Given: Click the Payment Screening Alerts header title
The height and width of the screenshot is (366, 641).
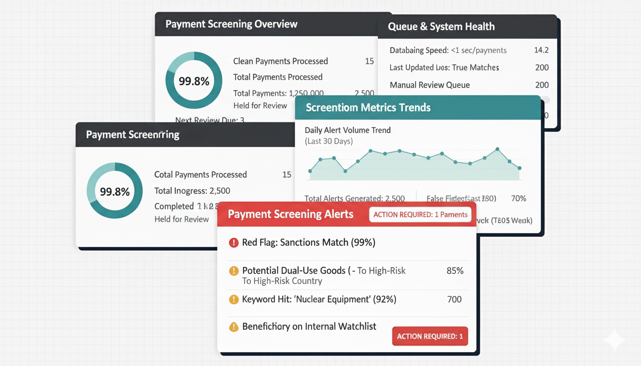Looking at the screenshot, I should coord(290,214).
